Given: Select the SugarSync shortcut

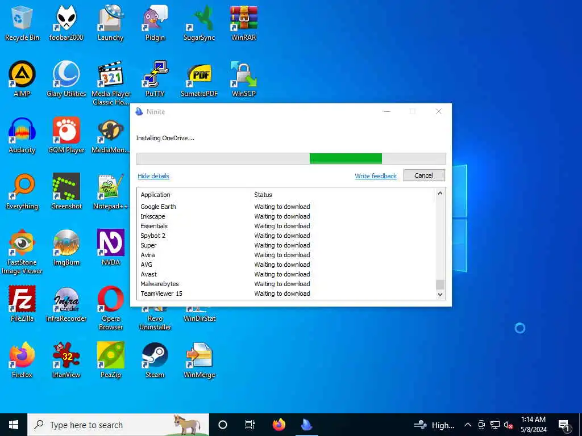Looking at the screenshot, I should (199, 22).
